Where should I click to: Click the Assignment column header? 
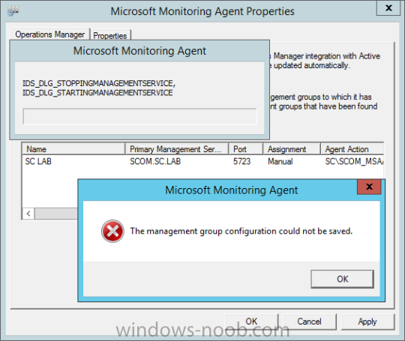tap(292, 149)
